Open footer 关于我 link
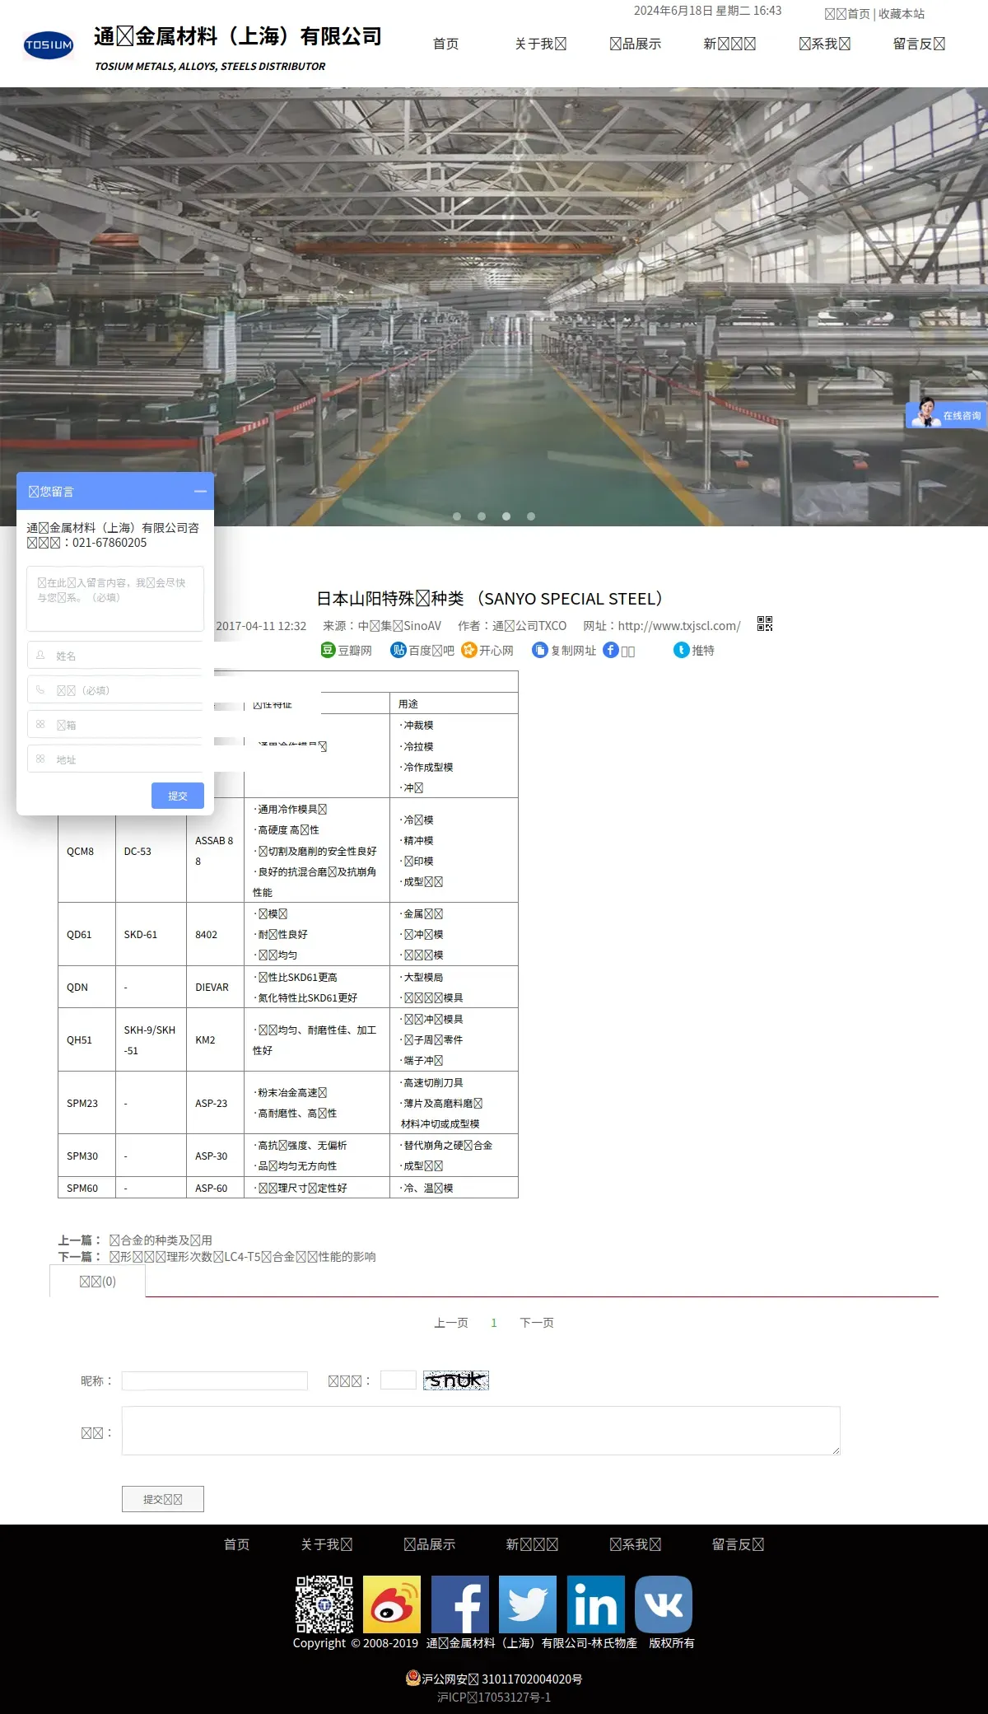The height and width of the screenshot is (1714, 988). pyautogui.click(x=326, y=1544)
